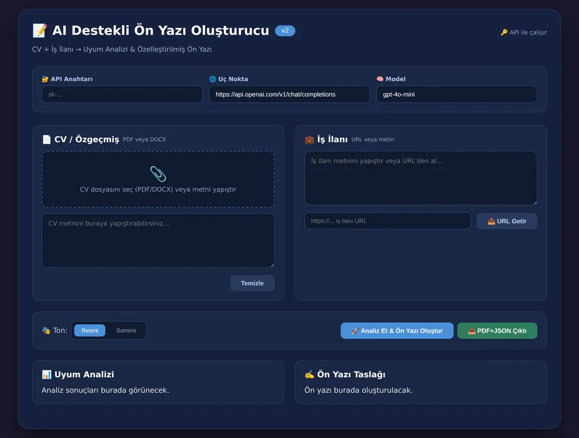Click the 'PDF veya DOCX' hint text

tap(144, 140)
